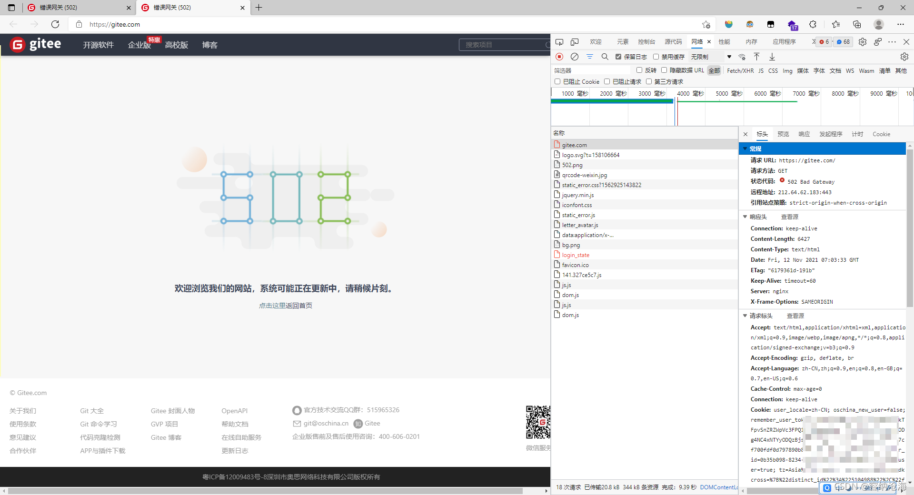Image resolution: width=914 pixels, height=495 pixels.
Task: Enable 已阻止 Cookie checkbox
Action: click(x=557, y=81)
